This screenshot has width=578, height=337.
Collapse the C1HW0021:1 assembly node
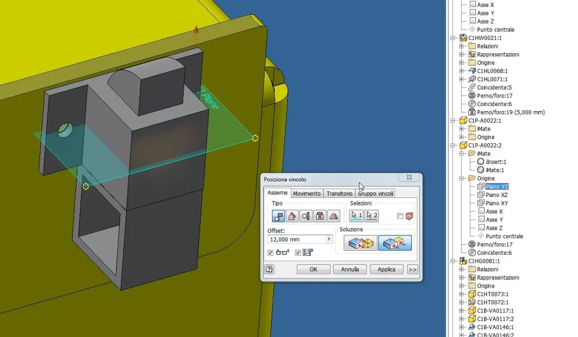pyautogui.click(x=452, y=38)
